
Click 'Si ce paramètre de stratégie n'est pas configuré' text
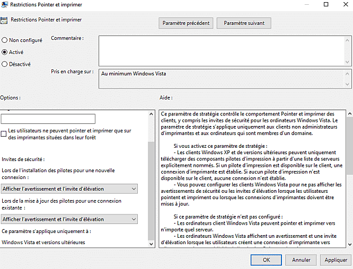228,217
